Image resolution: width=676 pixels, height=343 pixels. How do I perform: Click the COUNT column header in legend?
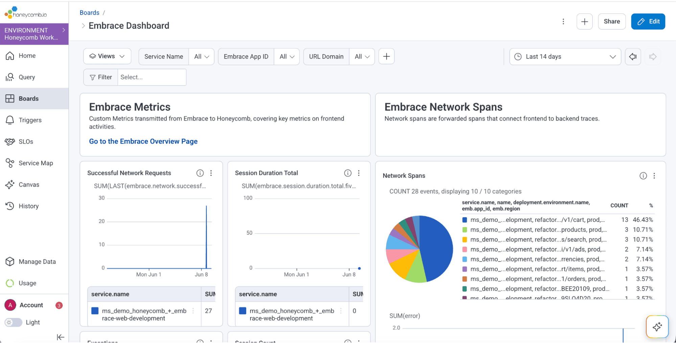pos(619,206)
